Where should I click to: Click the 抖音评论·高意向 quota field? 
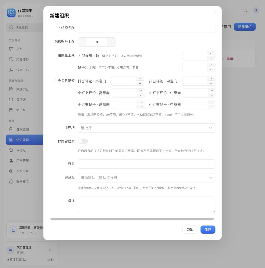(x=124, y=81)
